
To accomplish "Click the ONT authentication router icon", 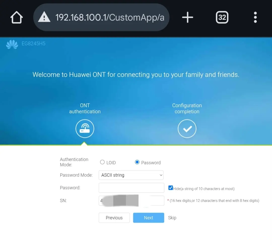I will coord(85,129).
